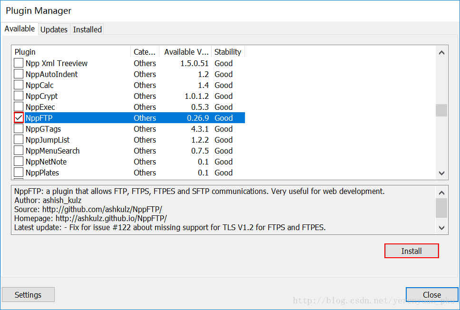The width and height of the screenshot is (460, 310).
Task: Check the NppExec plugin checkbox
Action: pyautogui.click(x=19, y=107)
